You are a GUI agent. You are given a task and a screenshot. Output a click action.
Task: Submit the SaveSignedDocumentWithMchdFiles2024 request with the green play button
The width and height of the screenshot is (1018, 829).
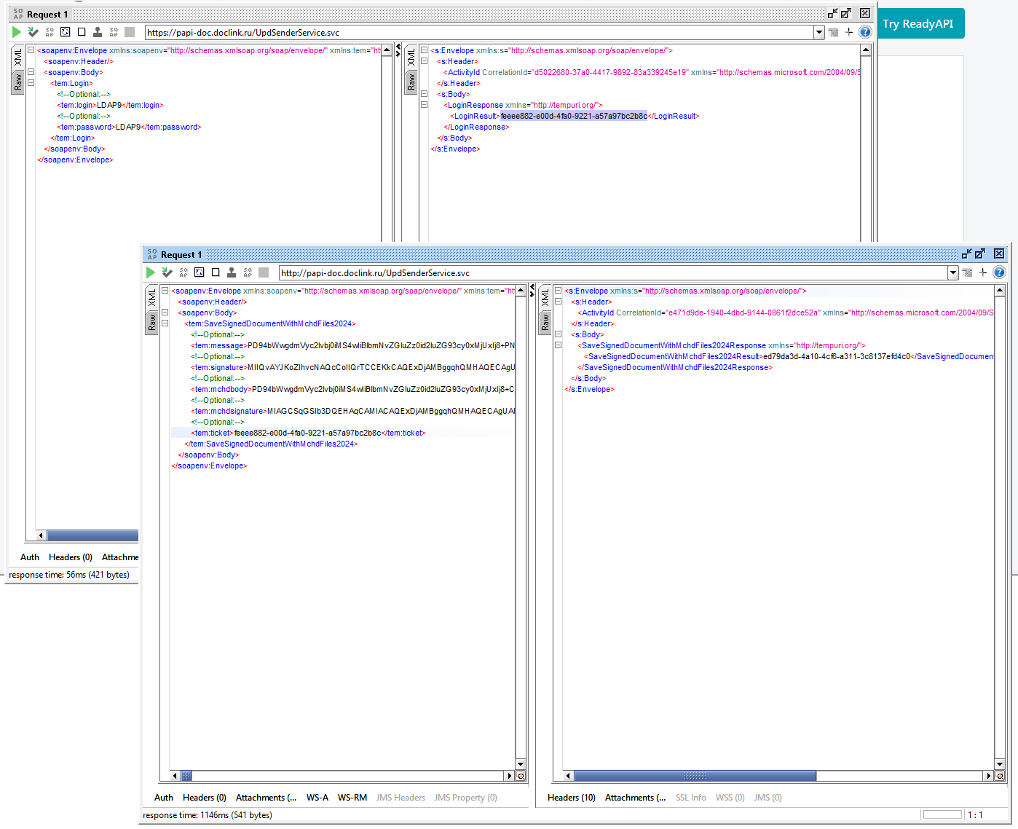click(x=151, y=272)
